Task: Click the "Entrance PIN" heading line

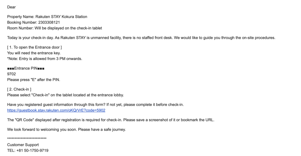Action: click(26, 68)
